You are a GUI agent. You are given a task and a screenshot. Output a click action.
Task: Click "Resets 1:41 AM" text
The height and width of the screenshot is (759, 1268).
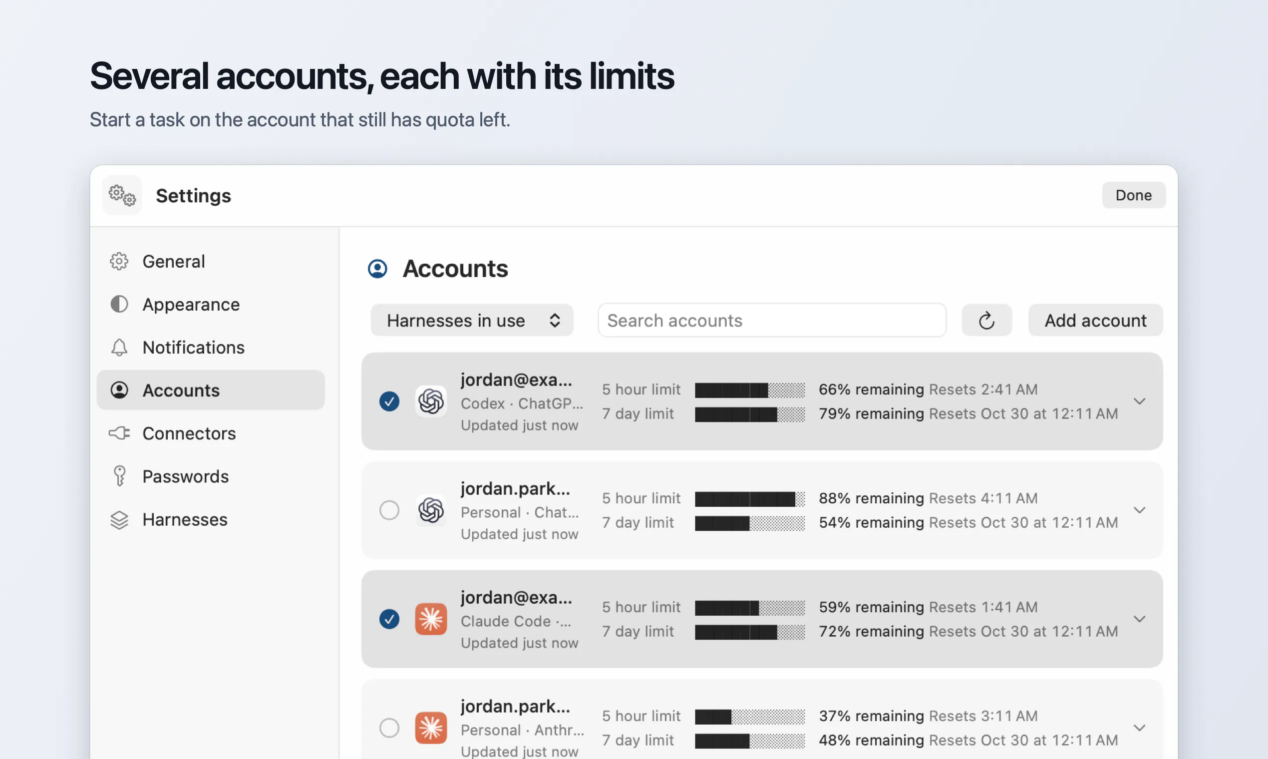pos(984,607)
